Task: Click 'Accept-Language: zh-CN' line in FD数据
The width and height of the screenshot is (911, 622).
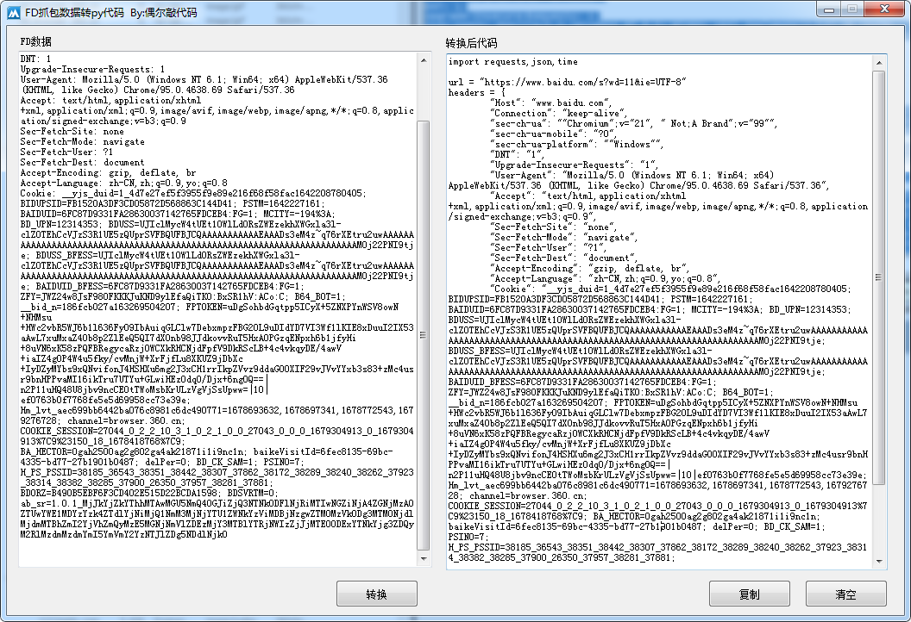Action: (x=123, y=183)
